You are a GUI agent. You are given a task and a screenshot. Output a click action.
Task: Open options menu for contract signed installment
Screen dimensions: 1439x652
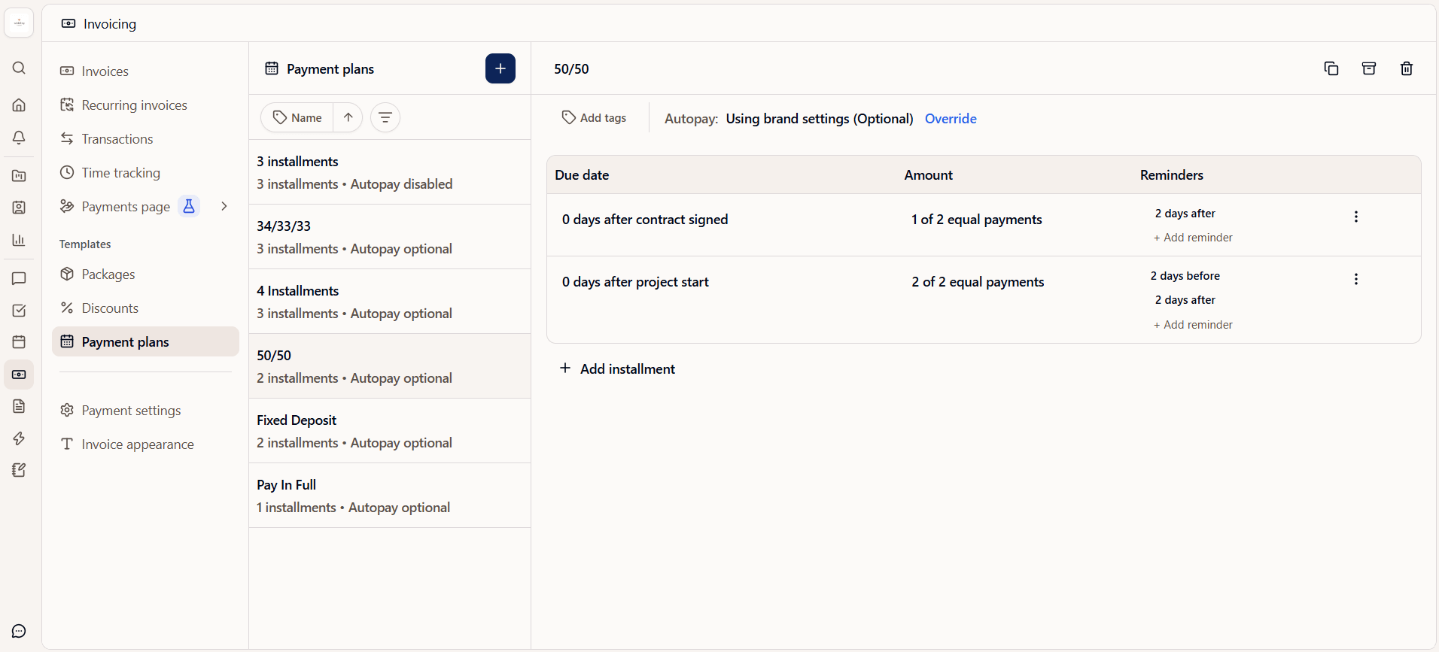[1356, 217]
